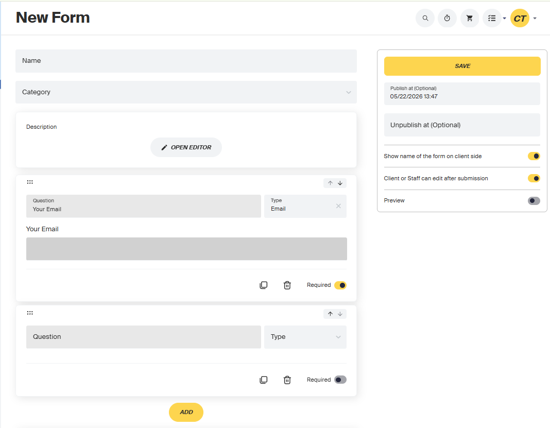Screen dimensions: 550x428
Task: Click the pencil icon in Open Editor
Action: (x=164, y=148)
